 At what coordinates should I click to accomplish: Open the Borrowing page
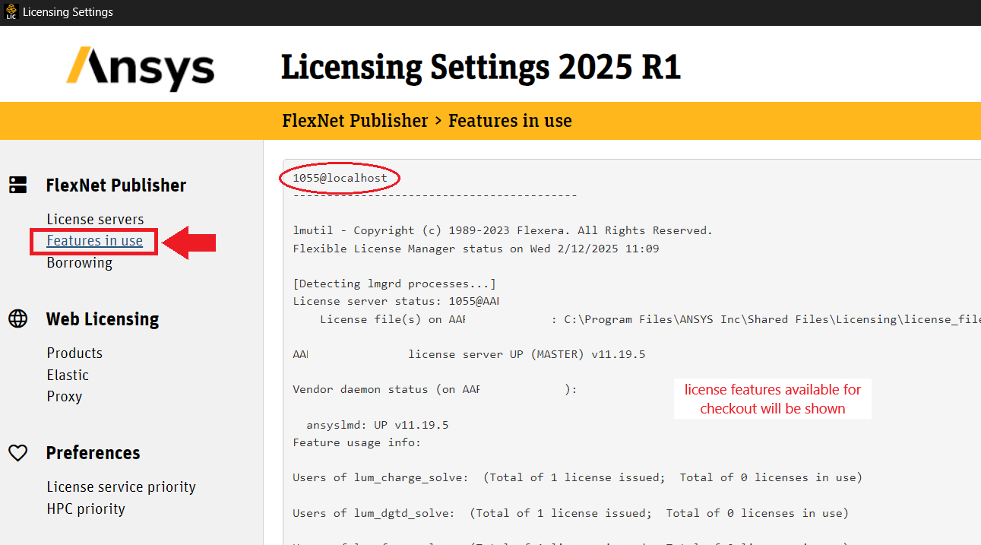[79, 263]
